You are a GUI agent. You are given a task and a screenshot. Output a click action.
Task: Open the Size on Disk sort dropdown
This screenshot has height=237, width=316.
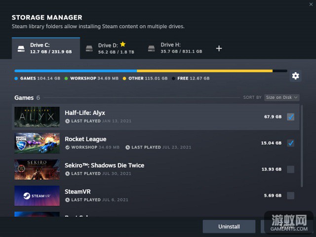coord(282,97)
